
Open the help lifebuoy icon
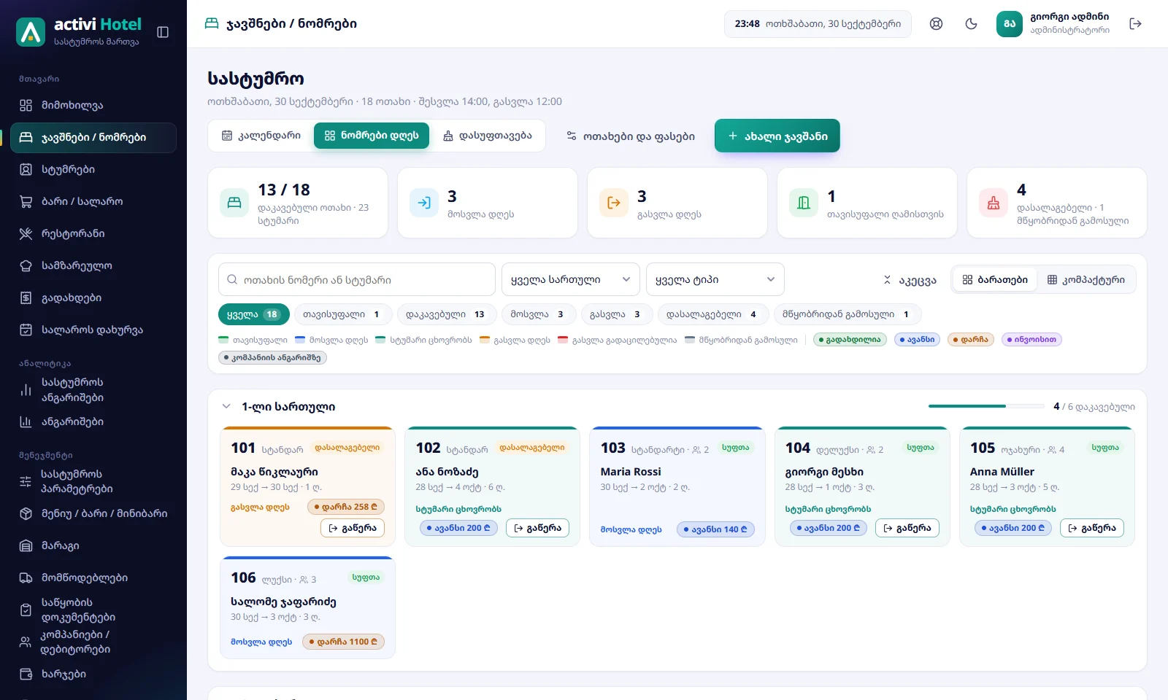click(x=936, y=24)
